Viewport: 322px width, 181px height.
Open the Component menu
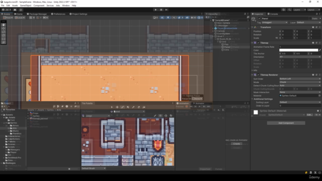(x=39, y=6)
